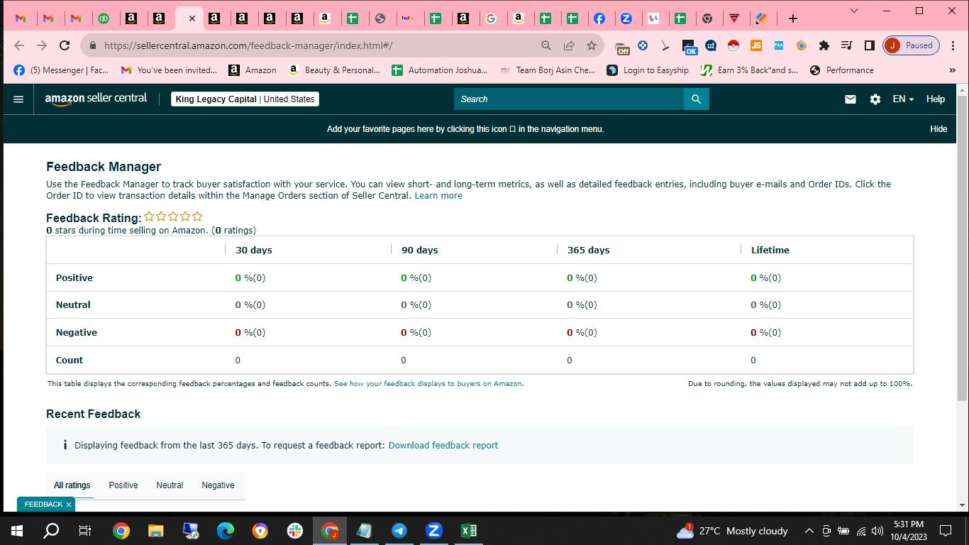Select the All ratings tab

coord(72,485)
